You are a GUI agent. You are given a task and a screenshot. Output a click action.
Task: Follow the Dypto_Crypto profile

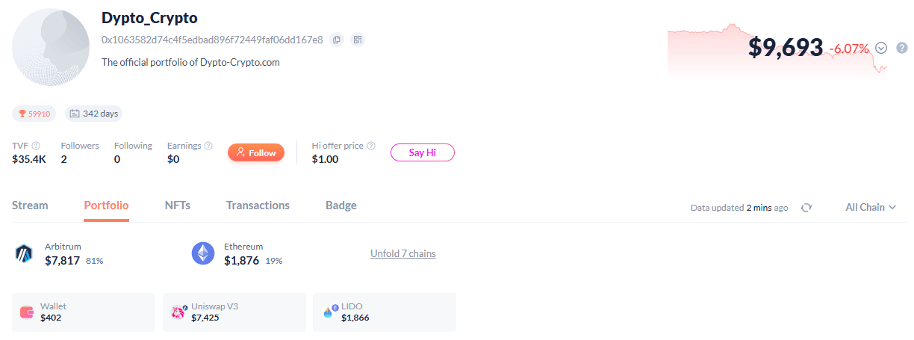[256, 152]
